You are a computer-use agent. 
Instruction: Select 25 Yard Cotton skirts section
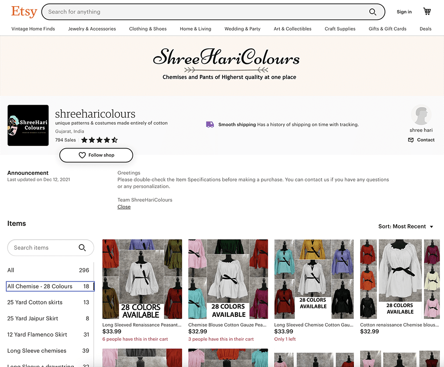pyautogui.click(x=48, y=302)
